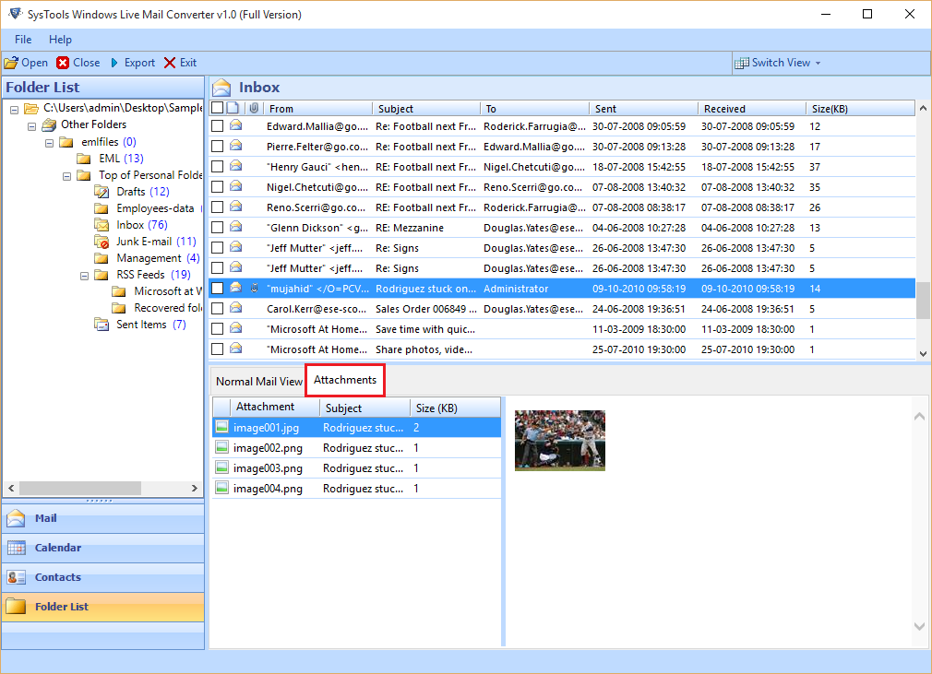Click the Switch View grid icon

tap(741, 63)
